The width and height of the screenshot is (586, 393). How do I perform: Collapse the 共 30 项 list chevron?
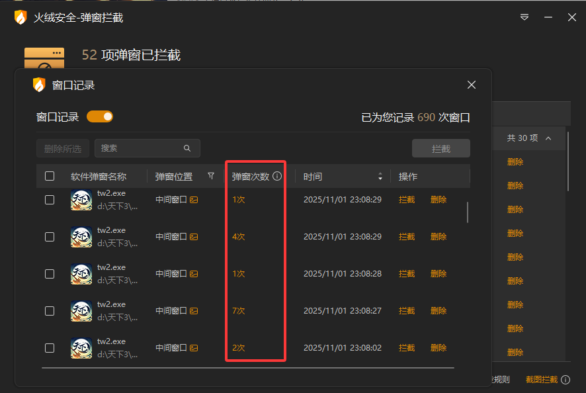[548, 138]
